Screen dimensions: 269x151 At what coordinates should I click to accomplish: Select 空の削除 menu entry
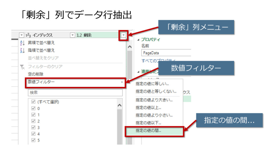click(36, 74)
